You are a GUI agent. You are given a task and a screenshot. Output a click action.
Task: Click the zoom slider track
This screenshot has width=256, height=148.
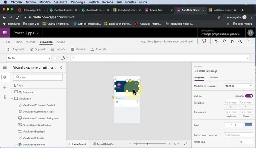150,144
